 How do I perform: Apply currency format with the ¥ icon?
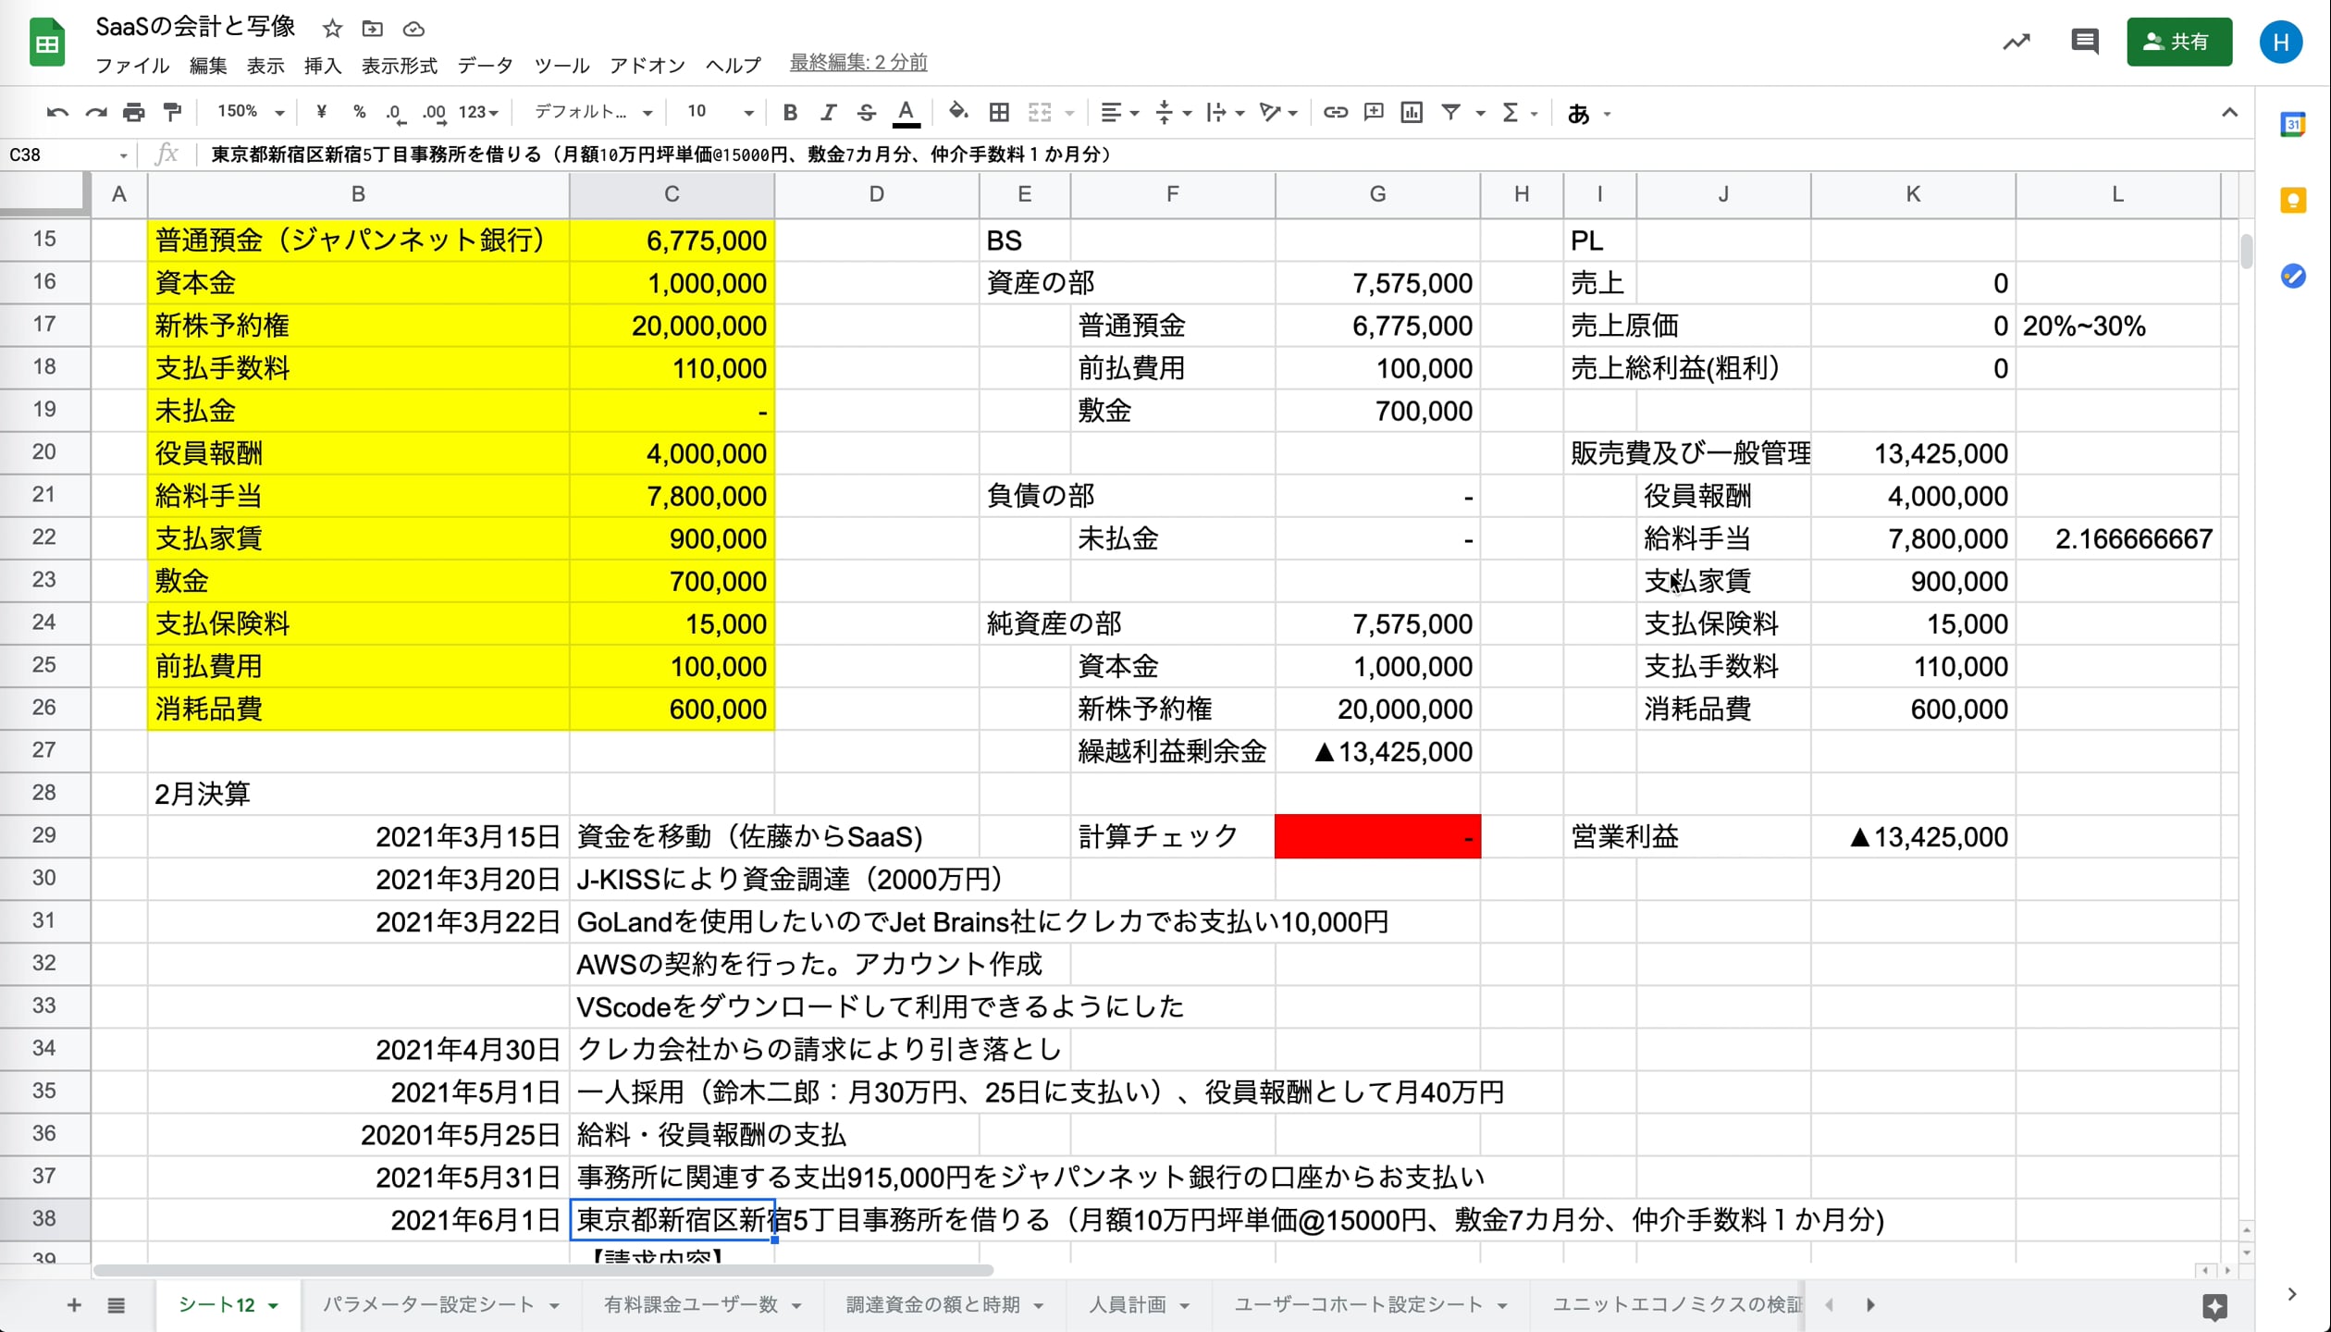coord(320,112)
